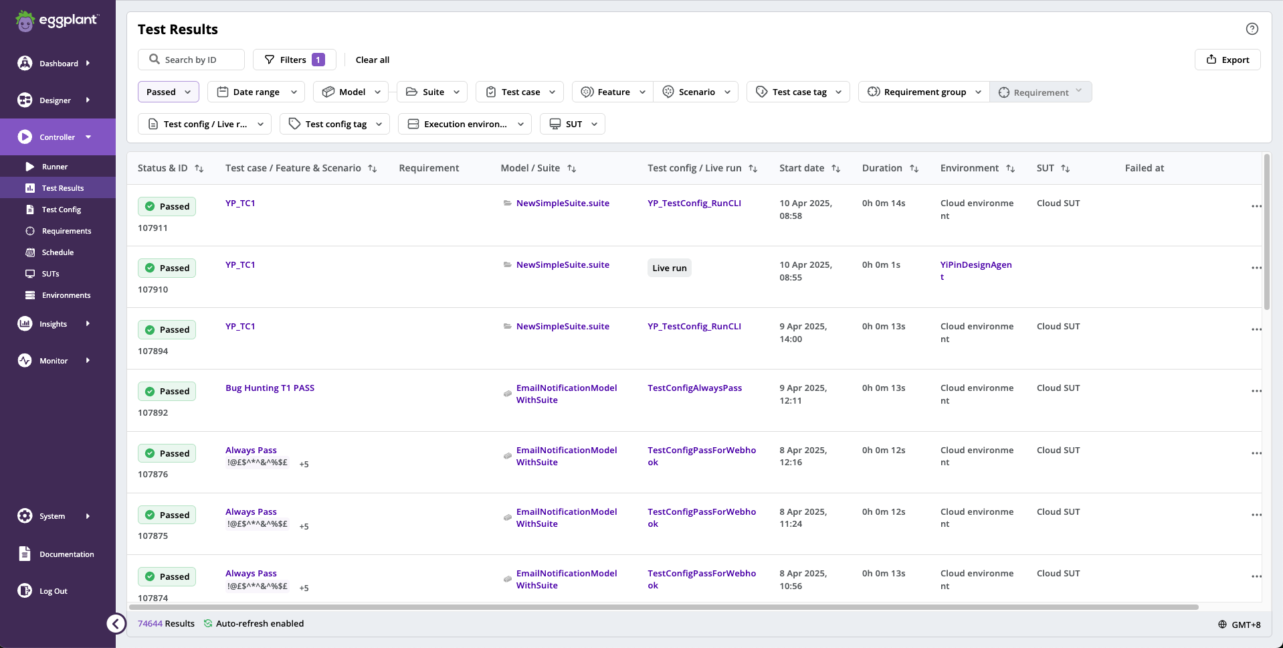Viewport: 1283px width, 648px height.
Task: Open the Feature filter dropdown
Action: 613,92
